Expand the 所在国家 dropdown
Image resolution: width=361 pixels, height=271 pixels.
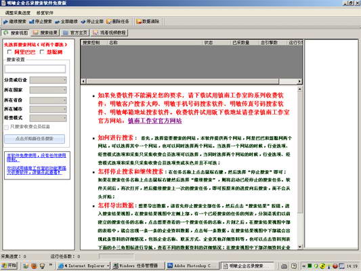coord(48,90)
